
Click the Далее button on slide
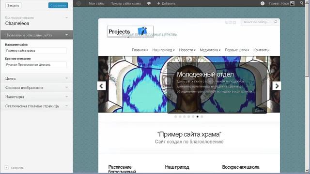tap(259, 111)
